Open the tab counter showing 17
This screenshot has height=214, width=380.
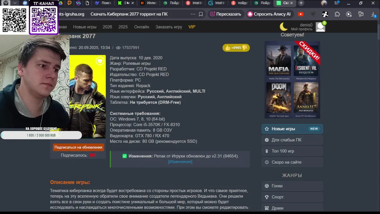pos(6,3)
